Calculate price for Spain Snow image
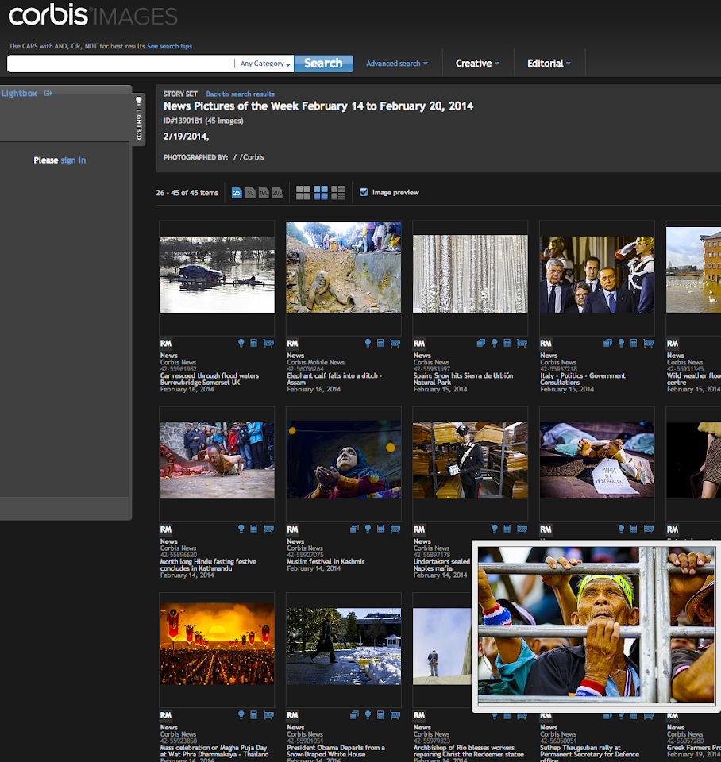 point(507,343)
